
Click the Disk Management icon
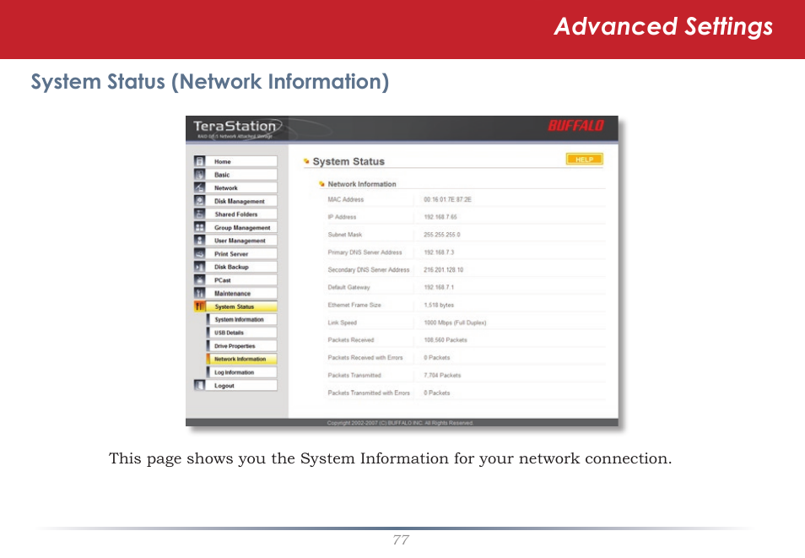point(200,201)
